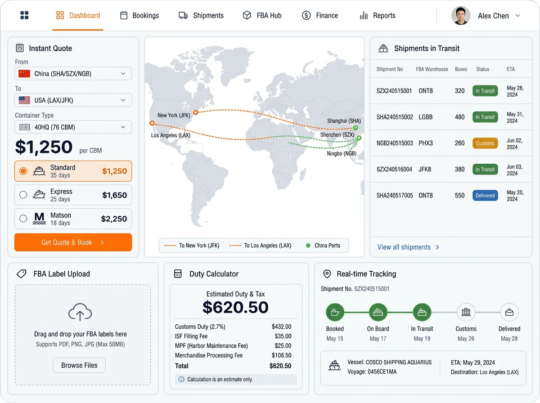Open the Shipments tab
This screenshot has width=540, height=403.
point(201,15)
